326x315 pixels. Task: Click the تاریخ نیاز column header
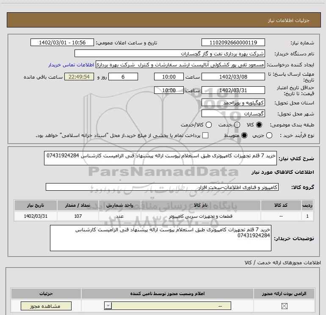click(36, 205)
